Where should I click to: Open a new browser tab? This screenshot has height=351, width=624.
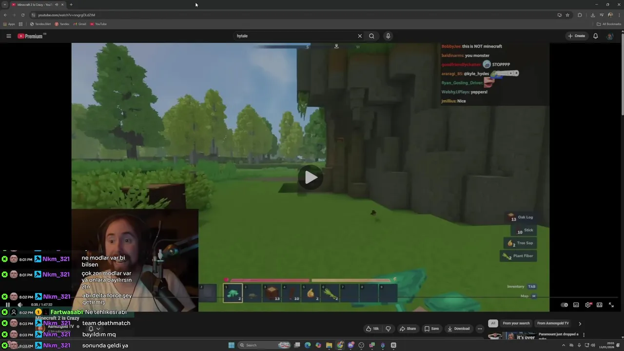pos(71,4)
